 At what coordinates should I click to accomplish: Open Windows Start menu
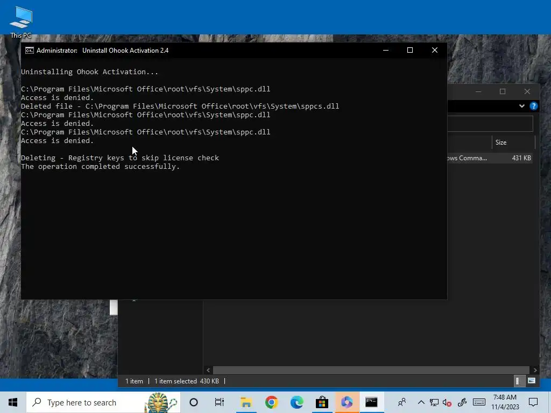point(13,402)
